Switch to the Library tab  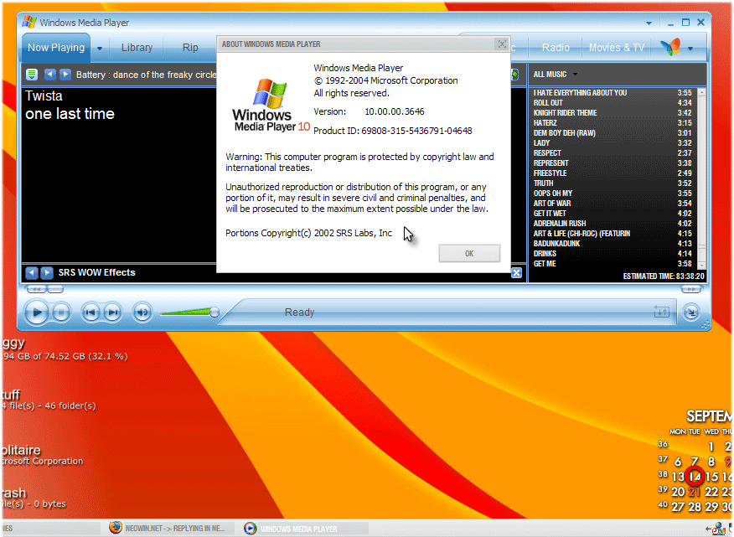click(x=137, y=48)
